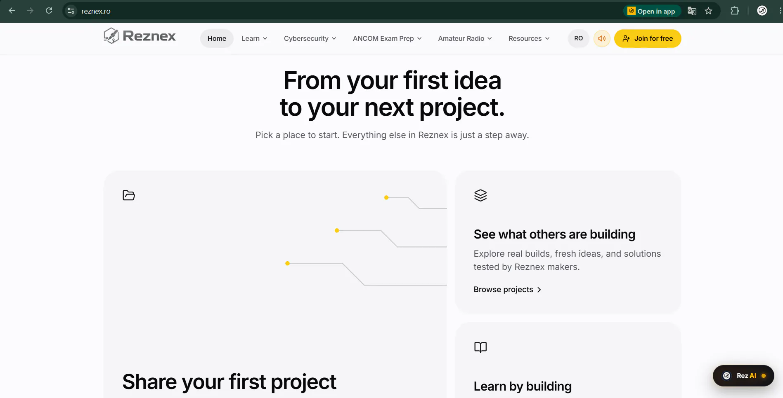The width and height of the screenshot is (783, 398).
Task: Bookmark page with the star icon
Action: click(x=708, y=11)
